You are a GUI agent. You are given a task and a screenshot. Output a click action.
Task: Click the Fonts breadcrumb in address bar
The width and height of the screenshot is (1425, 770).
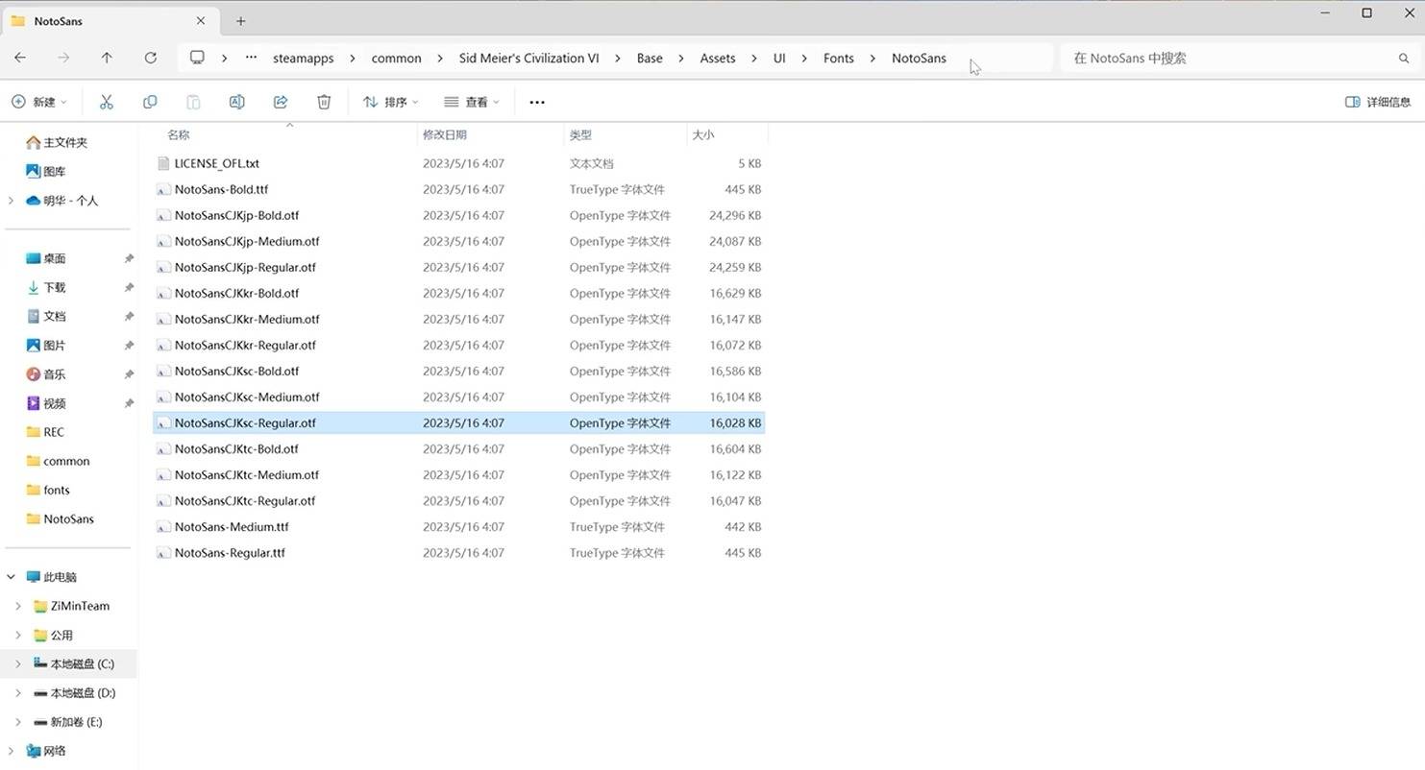click(x=838, y=58)
